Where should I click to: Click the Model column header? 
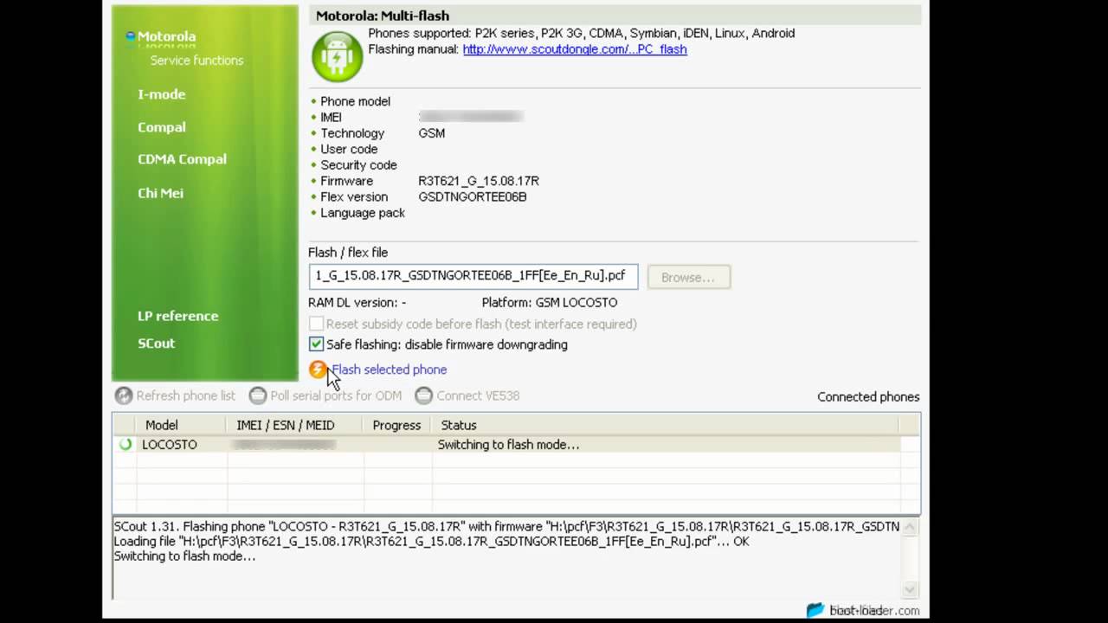tap(182, 425)
